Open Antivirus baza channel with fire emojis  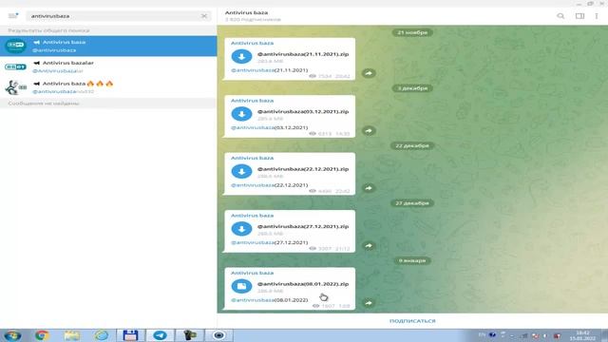(x=108, y=87)
